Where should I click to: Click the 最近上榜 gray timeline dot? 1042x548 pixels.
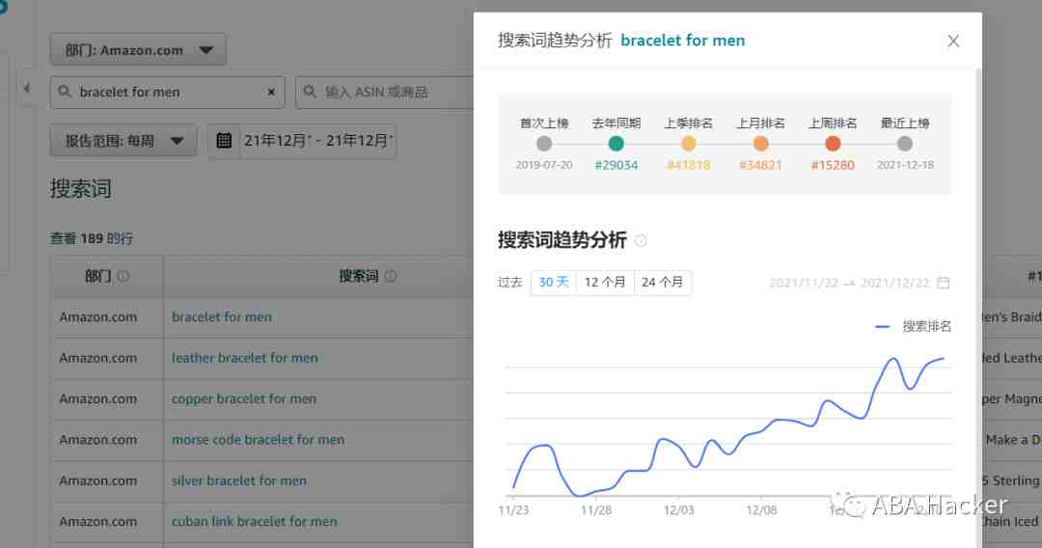pyautogui.click(x=904, y=144)
